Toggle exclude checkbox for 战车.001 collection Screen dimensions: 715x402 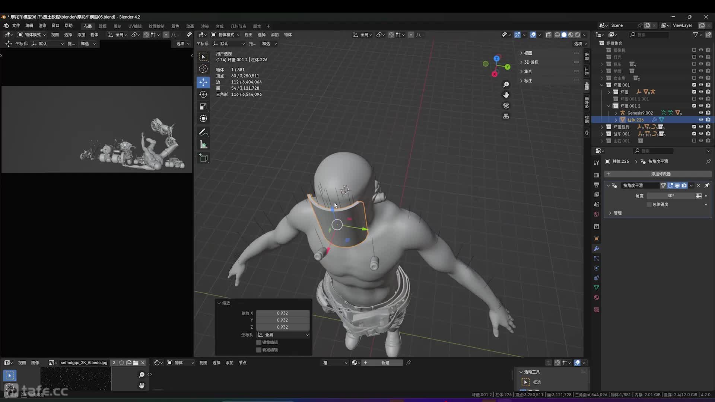[694, 134]
